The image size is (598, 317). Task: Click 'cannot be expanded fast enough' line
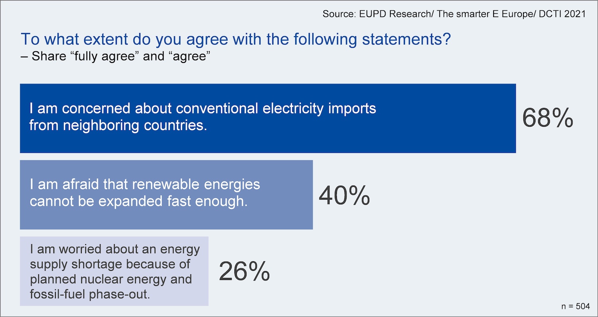click(139, 202)
